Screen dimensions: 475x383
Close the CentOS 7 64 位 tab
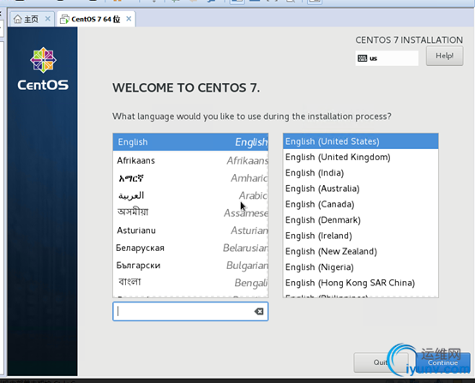pyautogui.click(x=129, y=19)
